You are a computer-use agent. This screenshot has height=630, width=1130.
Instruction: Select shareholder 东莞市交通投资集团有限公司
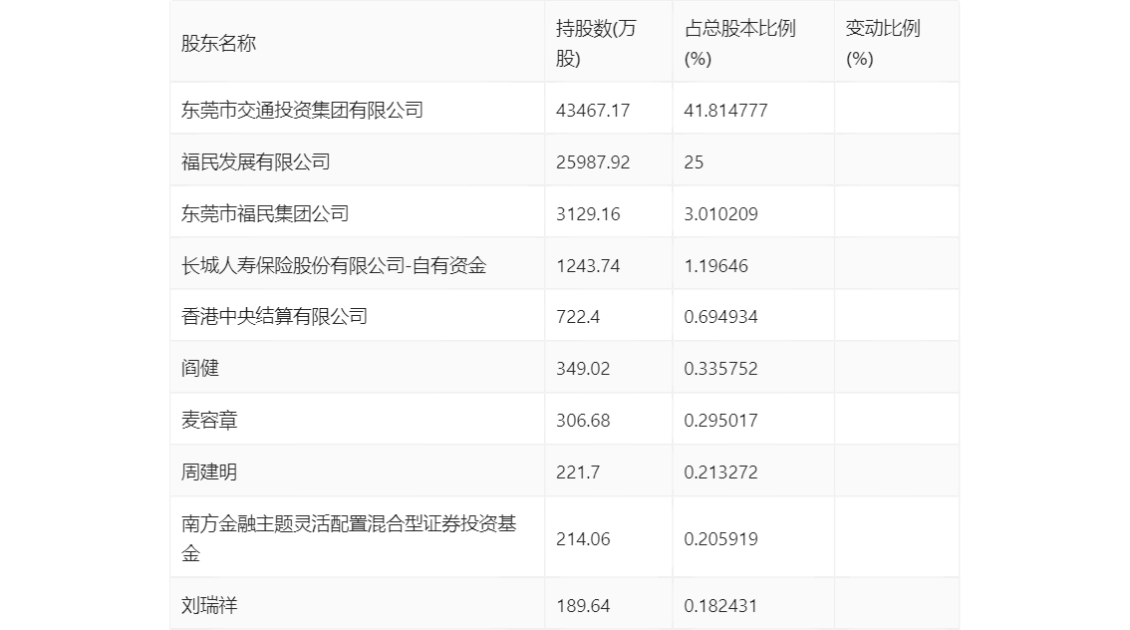pos(302,111)
